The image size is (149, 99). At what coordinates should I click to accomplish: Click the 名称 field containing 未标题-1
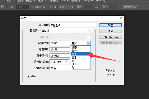(73, 25)
